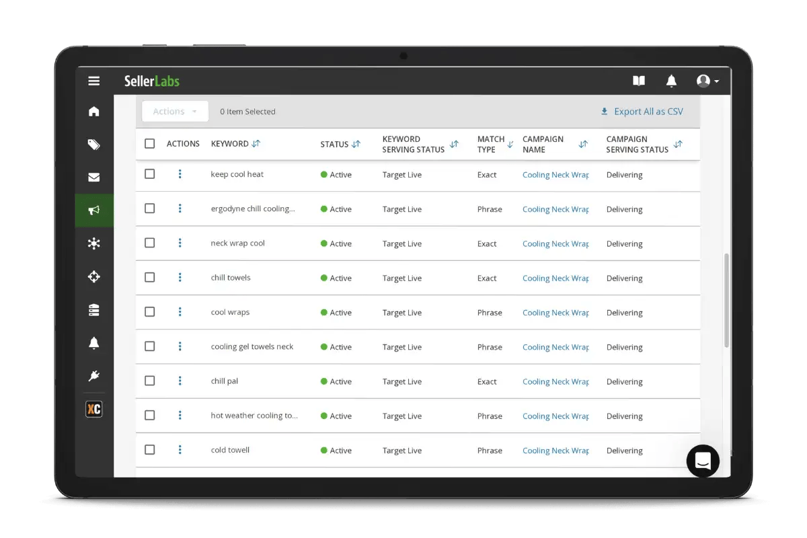Check the keep cool heat row
807x538 pixels.
point(150,174)
